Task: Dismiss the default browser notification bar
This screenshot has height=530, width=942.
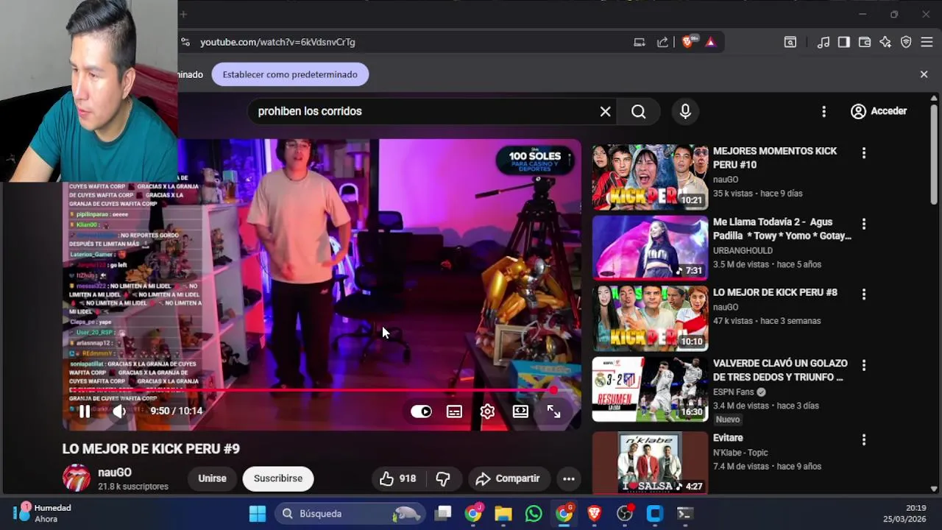Action: click(924, 74)
